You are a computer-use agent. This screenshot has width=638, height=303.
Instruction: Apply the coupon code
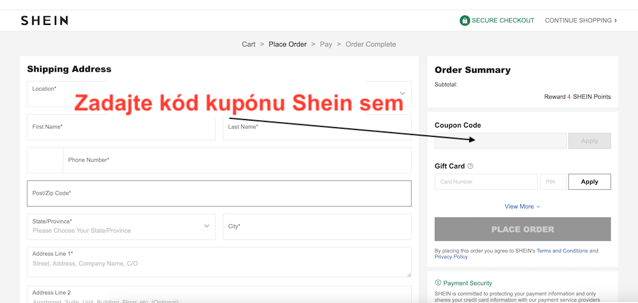[x=589, y=141]
